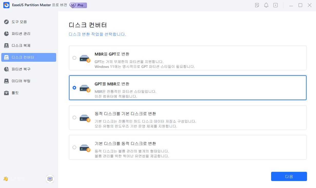
Task: Click the 다음 button
Action: [289, 176]
